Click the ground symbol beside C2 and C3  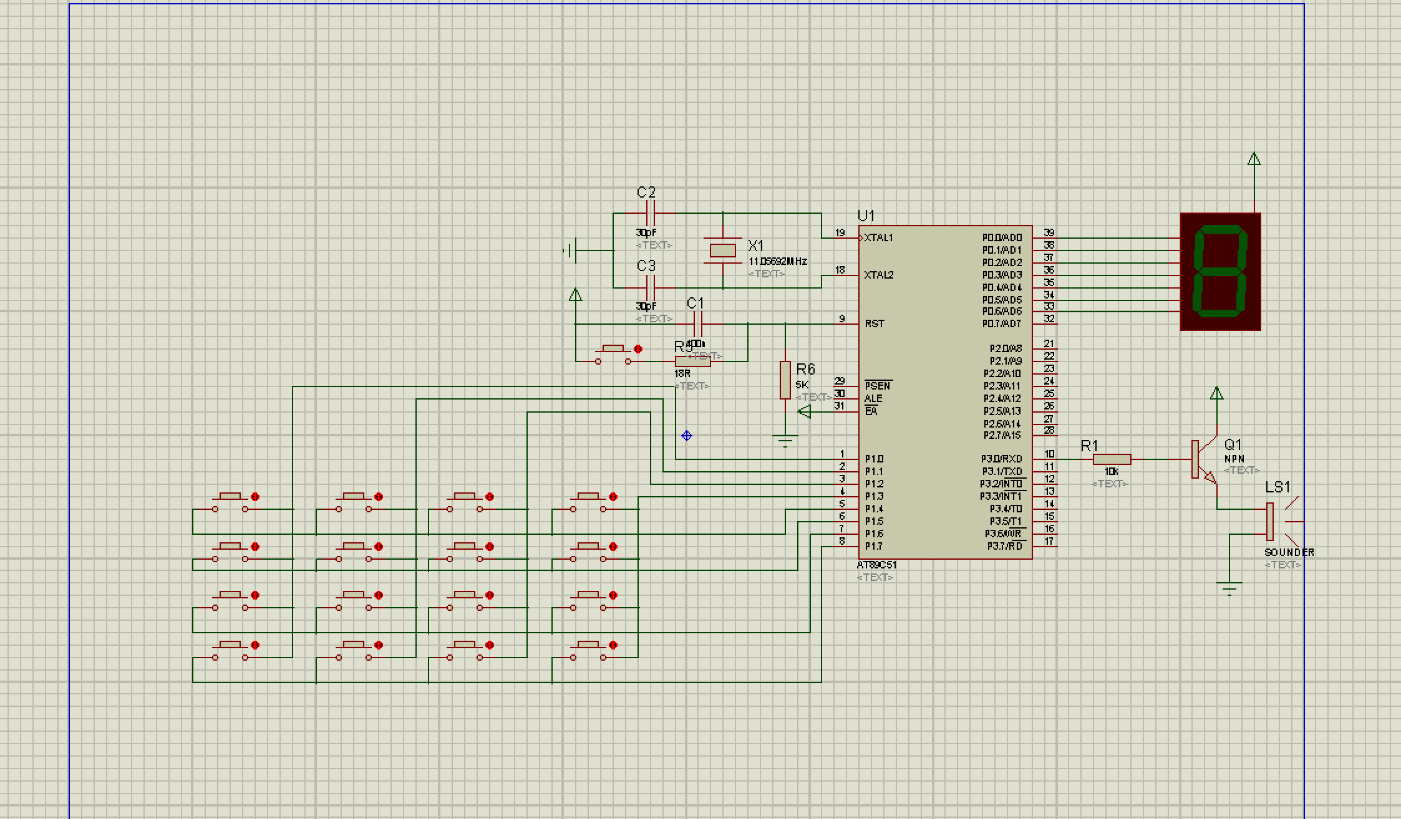(x=571, y=251)
